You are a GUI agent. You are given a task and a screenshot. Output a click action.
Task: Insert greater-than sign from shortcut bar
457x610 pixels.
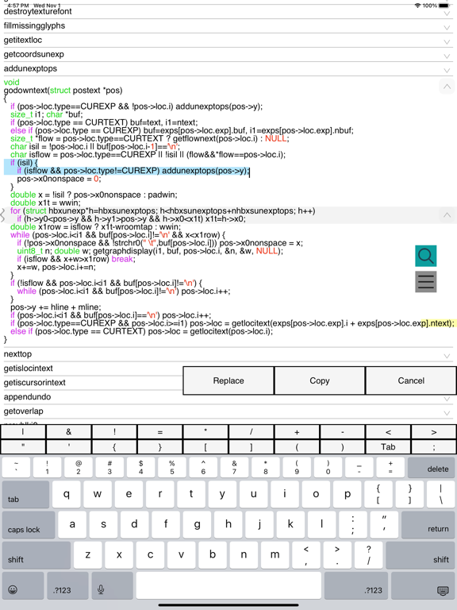point(434,432)
